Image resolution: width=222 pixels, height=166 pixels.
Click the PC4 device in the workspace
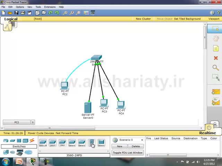click(x=121, y=105)
